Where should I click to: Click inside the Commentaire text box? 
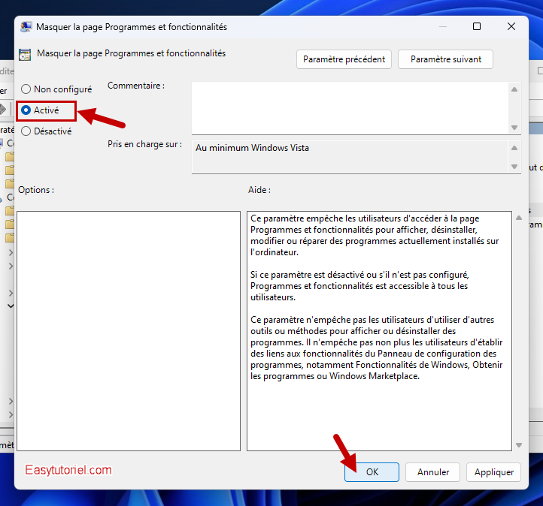point(350,108)
